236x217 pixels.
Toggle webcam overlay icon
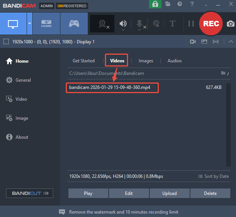point(102,24)
